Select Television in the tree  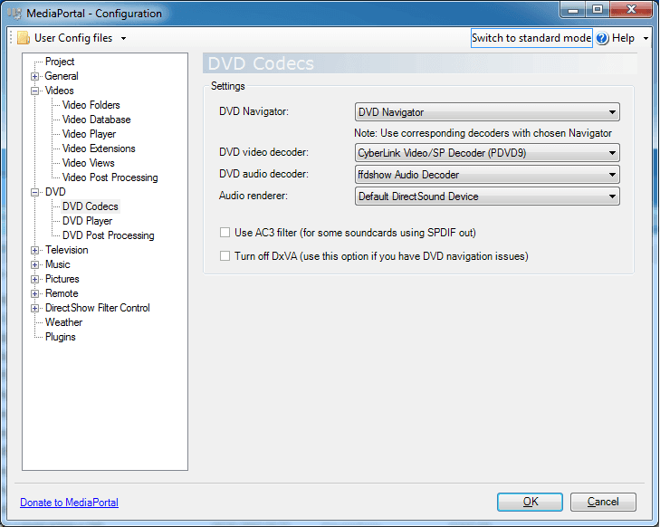click(66, 250)
